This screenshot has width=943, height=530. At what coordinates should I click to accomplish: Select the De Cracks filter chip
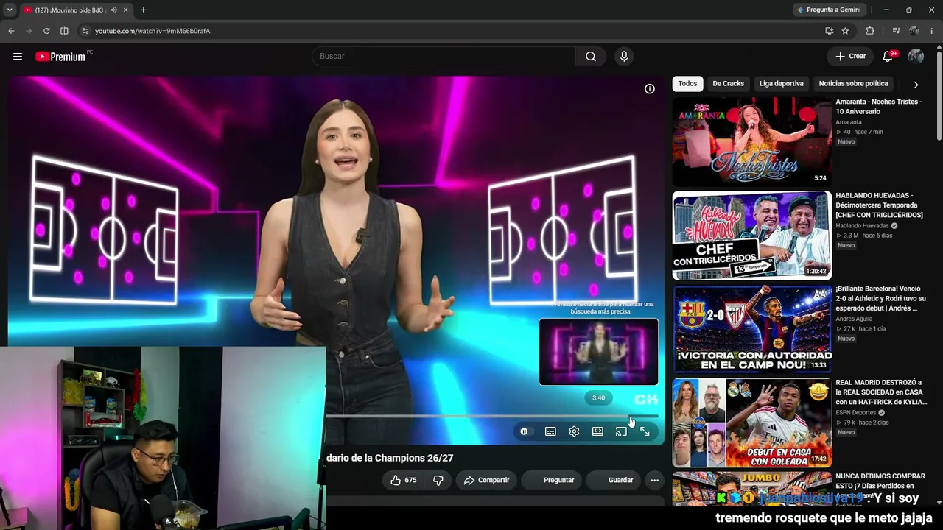click(x=728, y=84)
